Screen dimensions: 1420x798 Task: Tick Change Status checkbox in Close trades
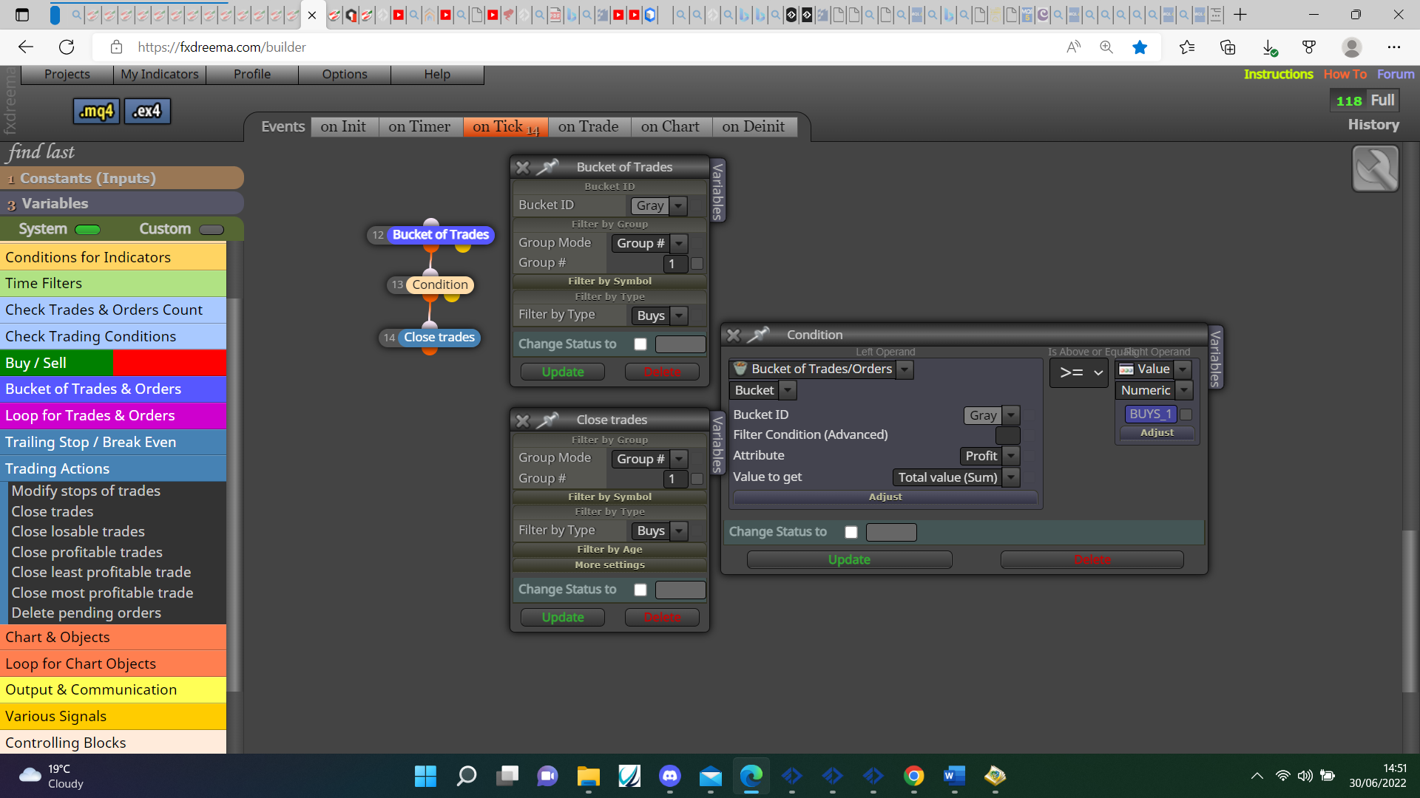[640, 590]
